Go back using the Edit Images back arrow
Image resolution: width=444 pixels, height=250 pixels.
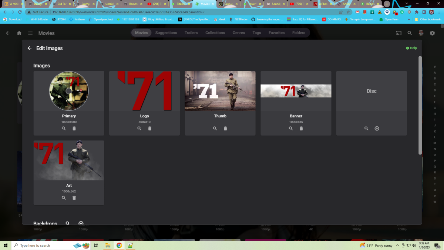[x=29, y=48]
